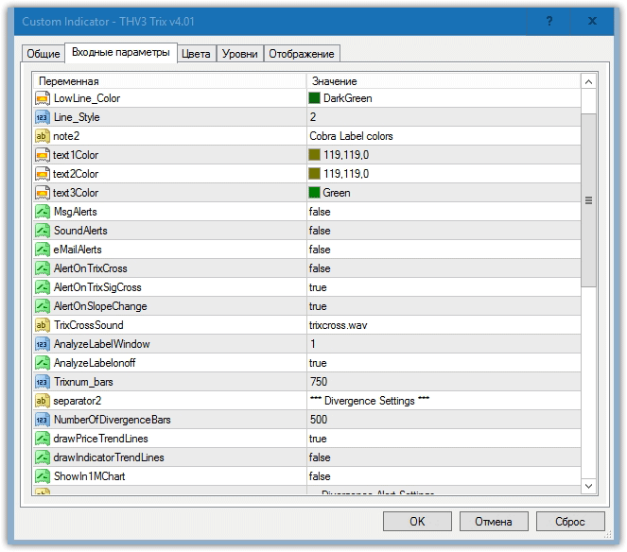
Task: Toggle the AlertOnSlopeChange true value
Action: (x=318, y=306)
